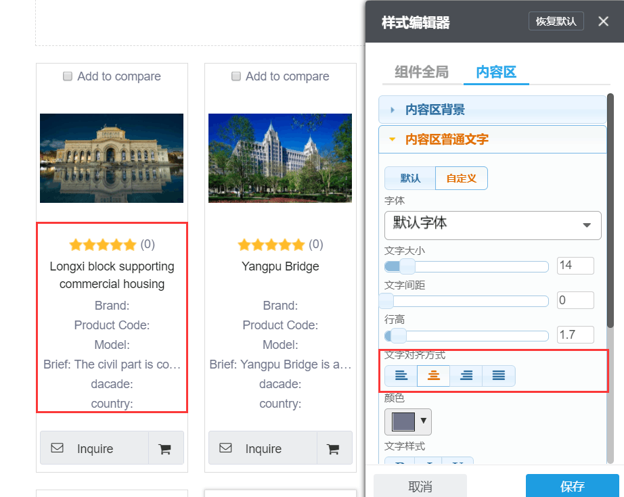
Task: Open the 默认字体 font dropdown
Action: [x=493, y=225]
